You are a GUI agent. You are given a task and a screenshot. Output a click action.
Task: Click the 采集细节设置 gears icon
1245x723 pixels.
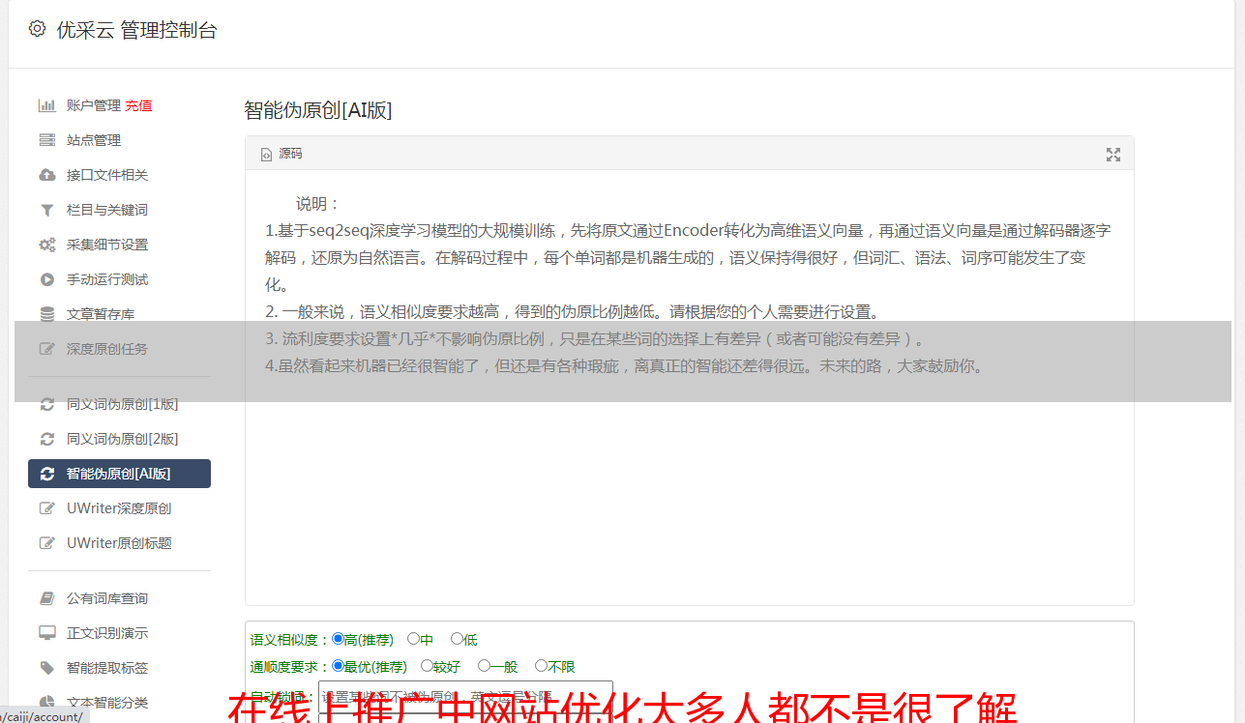pyautogui.click(x=46, y=245)
